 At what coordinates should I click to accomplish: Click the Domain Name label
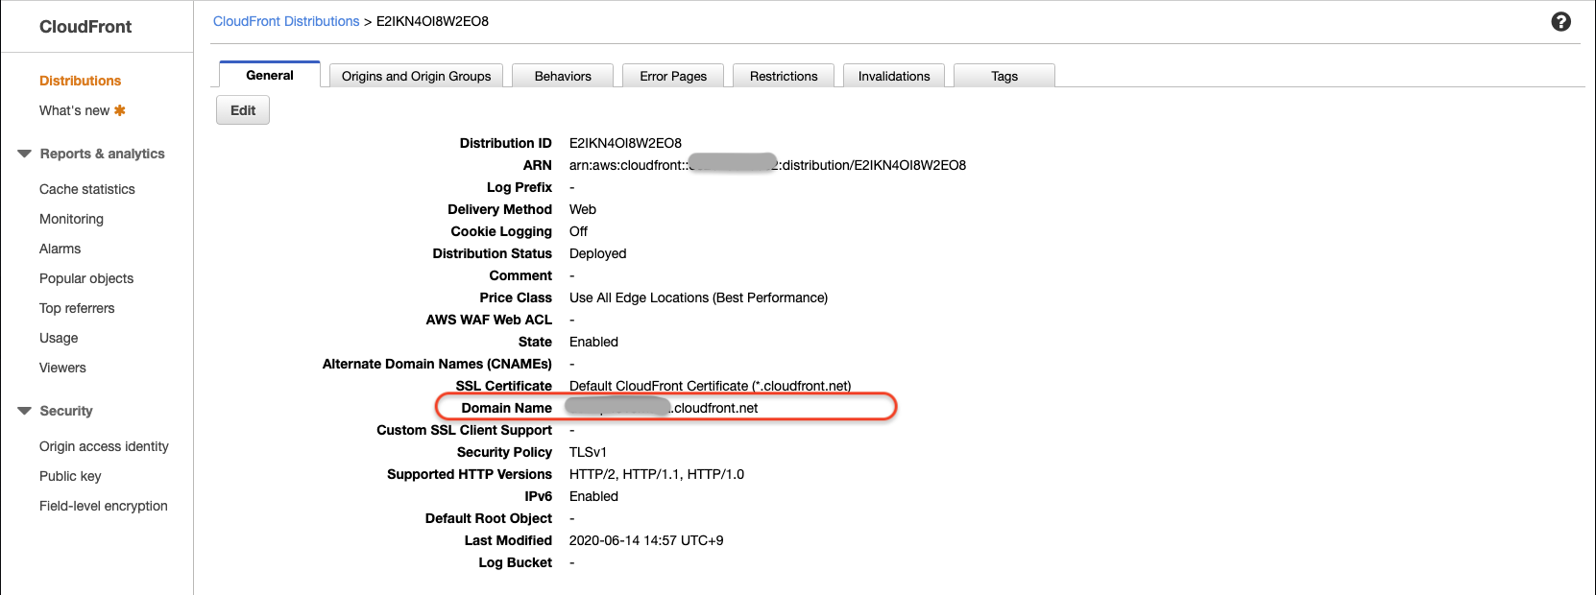click(506, 408)
